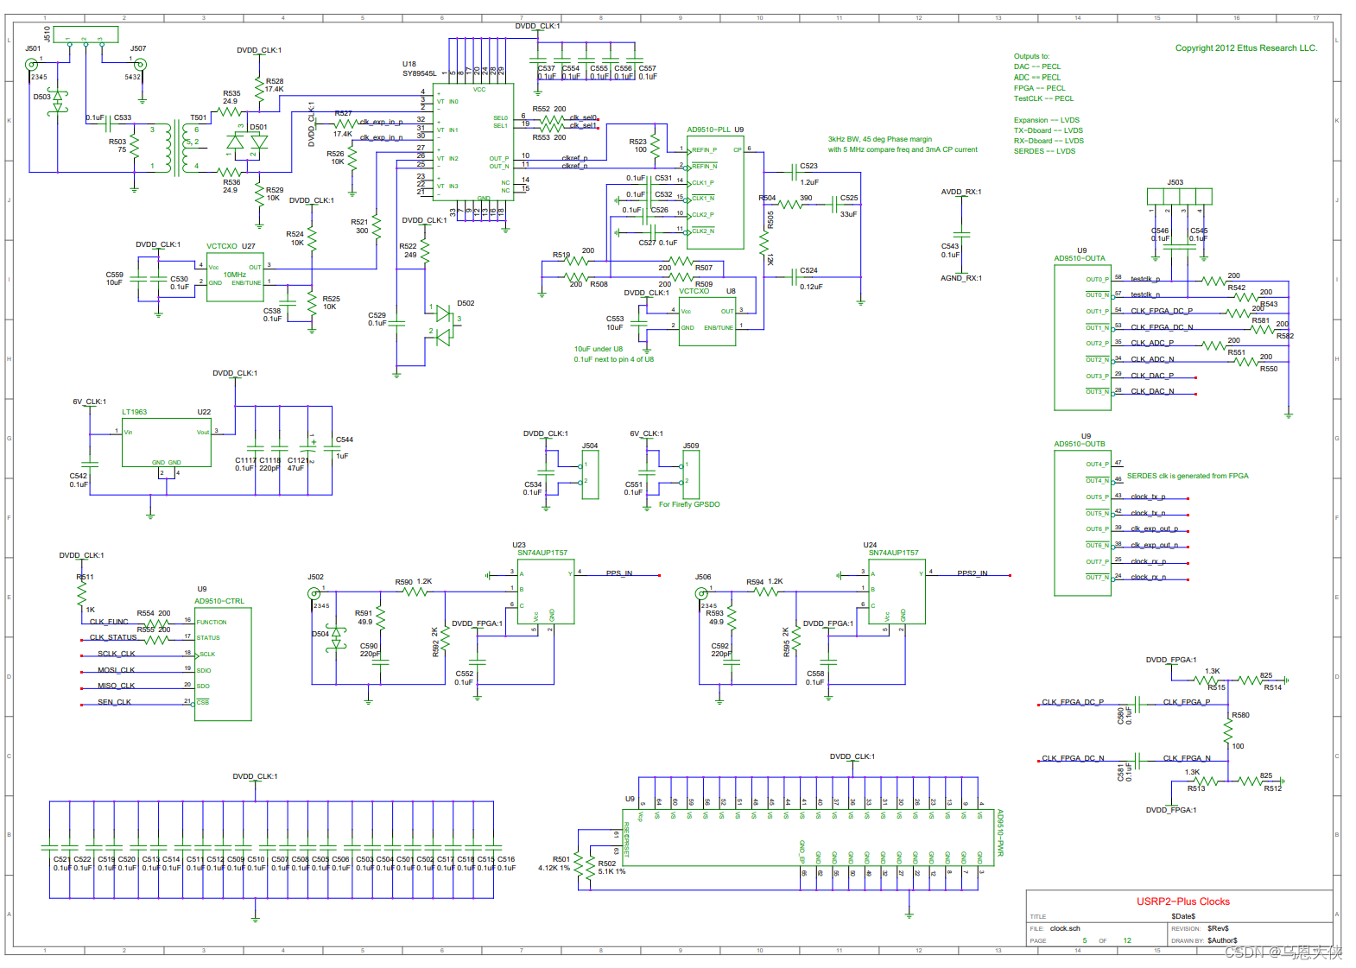The width and height of the screenshot is (1356, 968).
Task: Click the clk_exp_in_p net label
Action: (x=381, y=122)
